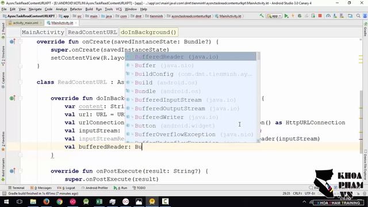Select Build (android.os) completion suggestion
The width and height of the screenshot is (368, 207).
(191, 83)
